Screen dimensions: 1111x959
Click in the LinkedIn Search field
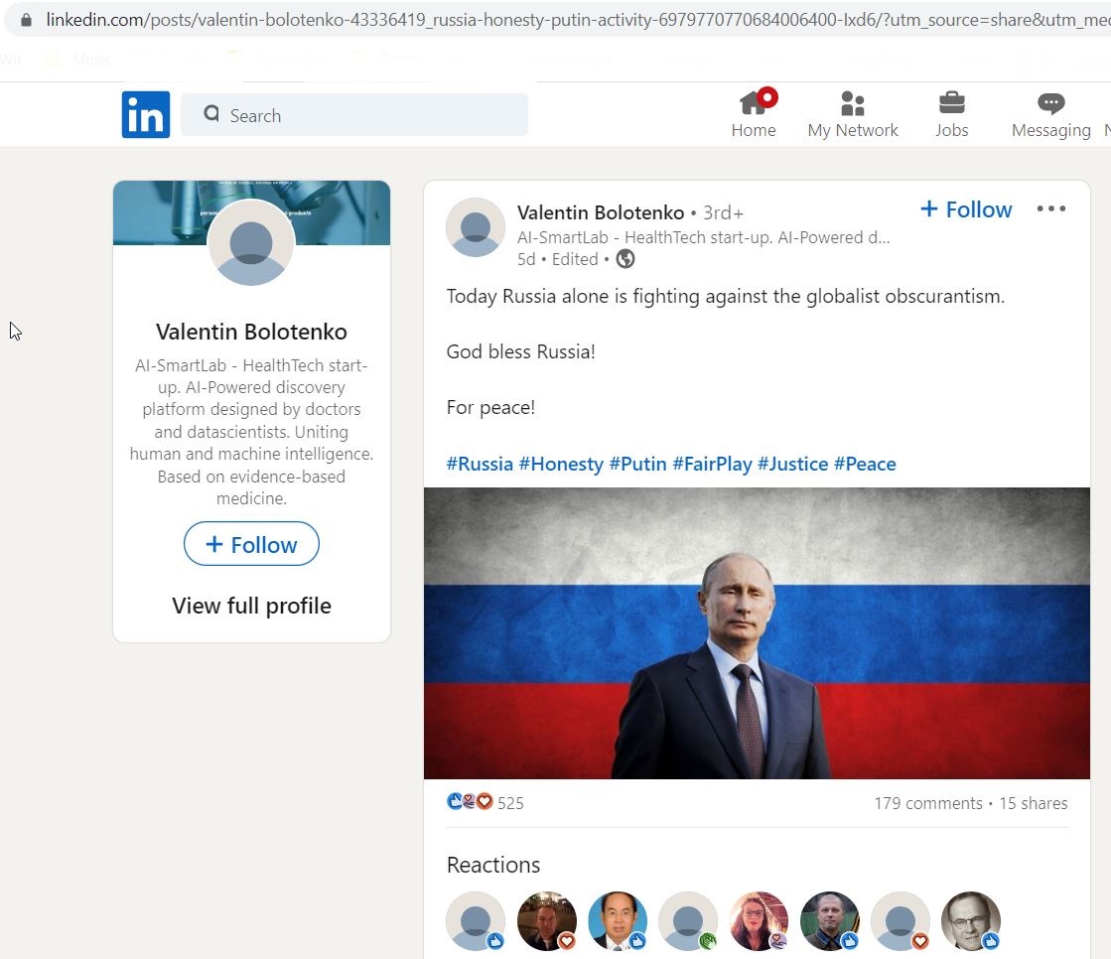pyautogui.click(x=354, y=115)
